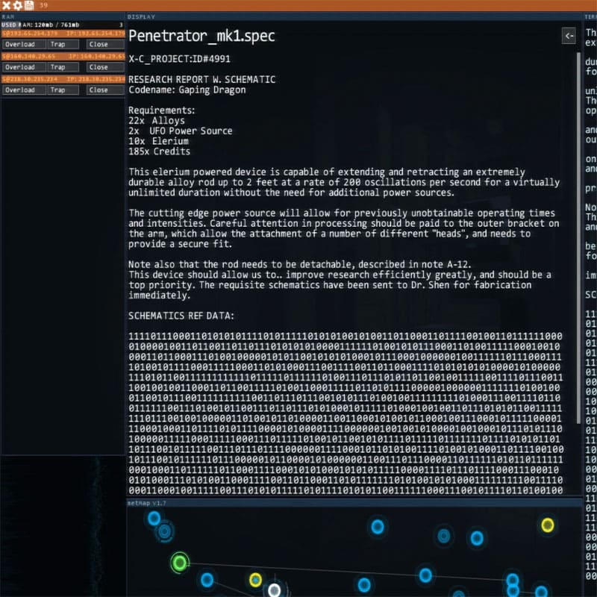Click the X exit icon in top bar
The image size is (597, 597).
[7, 5]
